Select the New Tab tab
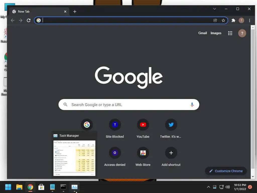The height and width of the screenshot is (193, 257). [x=39, y=12]
